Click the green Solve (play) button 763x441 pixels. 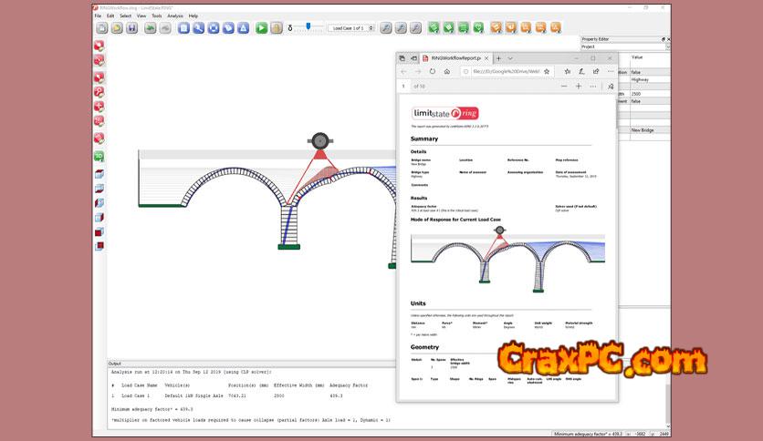(x=261, y=28)
